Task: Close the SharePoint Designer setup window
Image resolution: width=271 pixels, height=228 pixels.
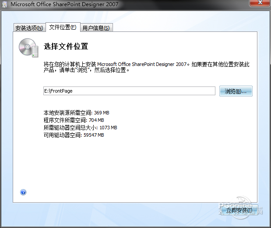Action: click(260, 3)
